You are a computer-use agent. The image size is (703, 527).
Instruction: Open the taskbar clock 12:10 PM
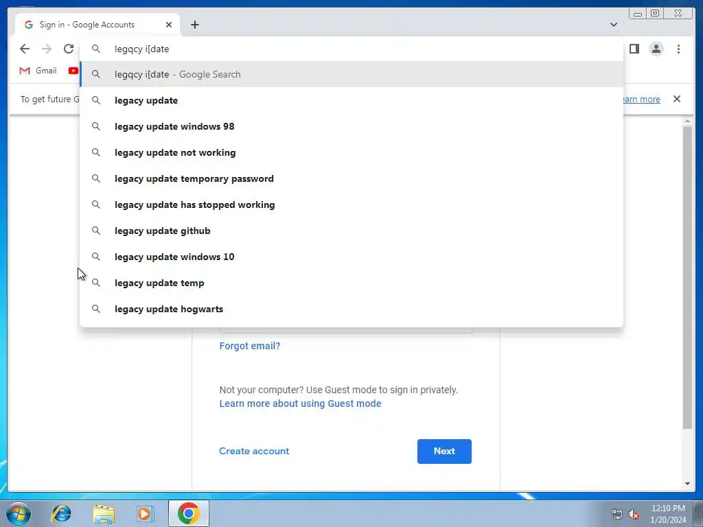coord(668,514)
